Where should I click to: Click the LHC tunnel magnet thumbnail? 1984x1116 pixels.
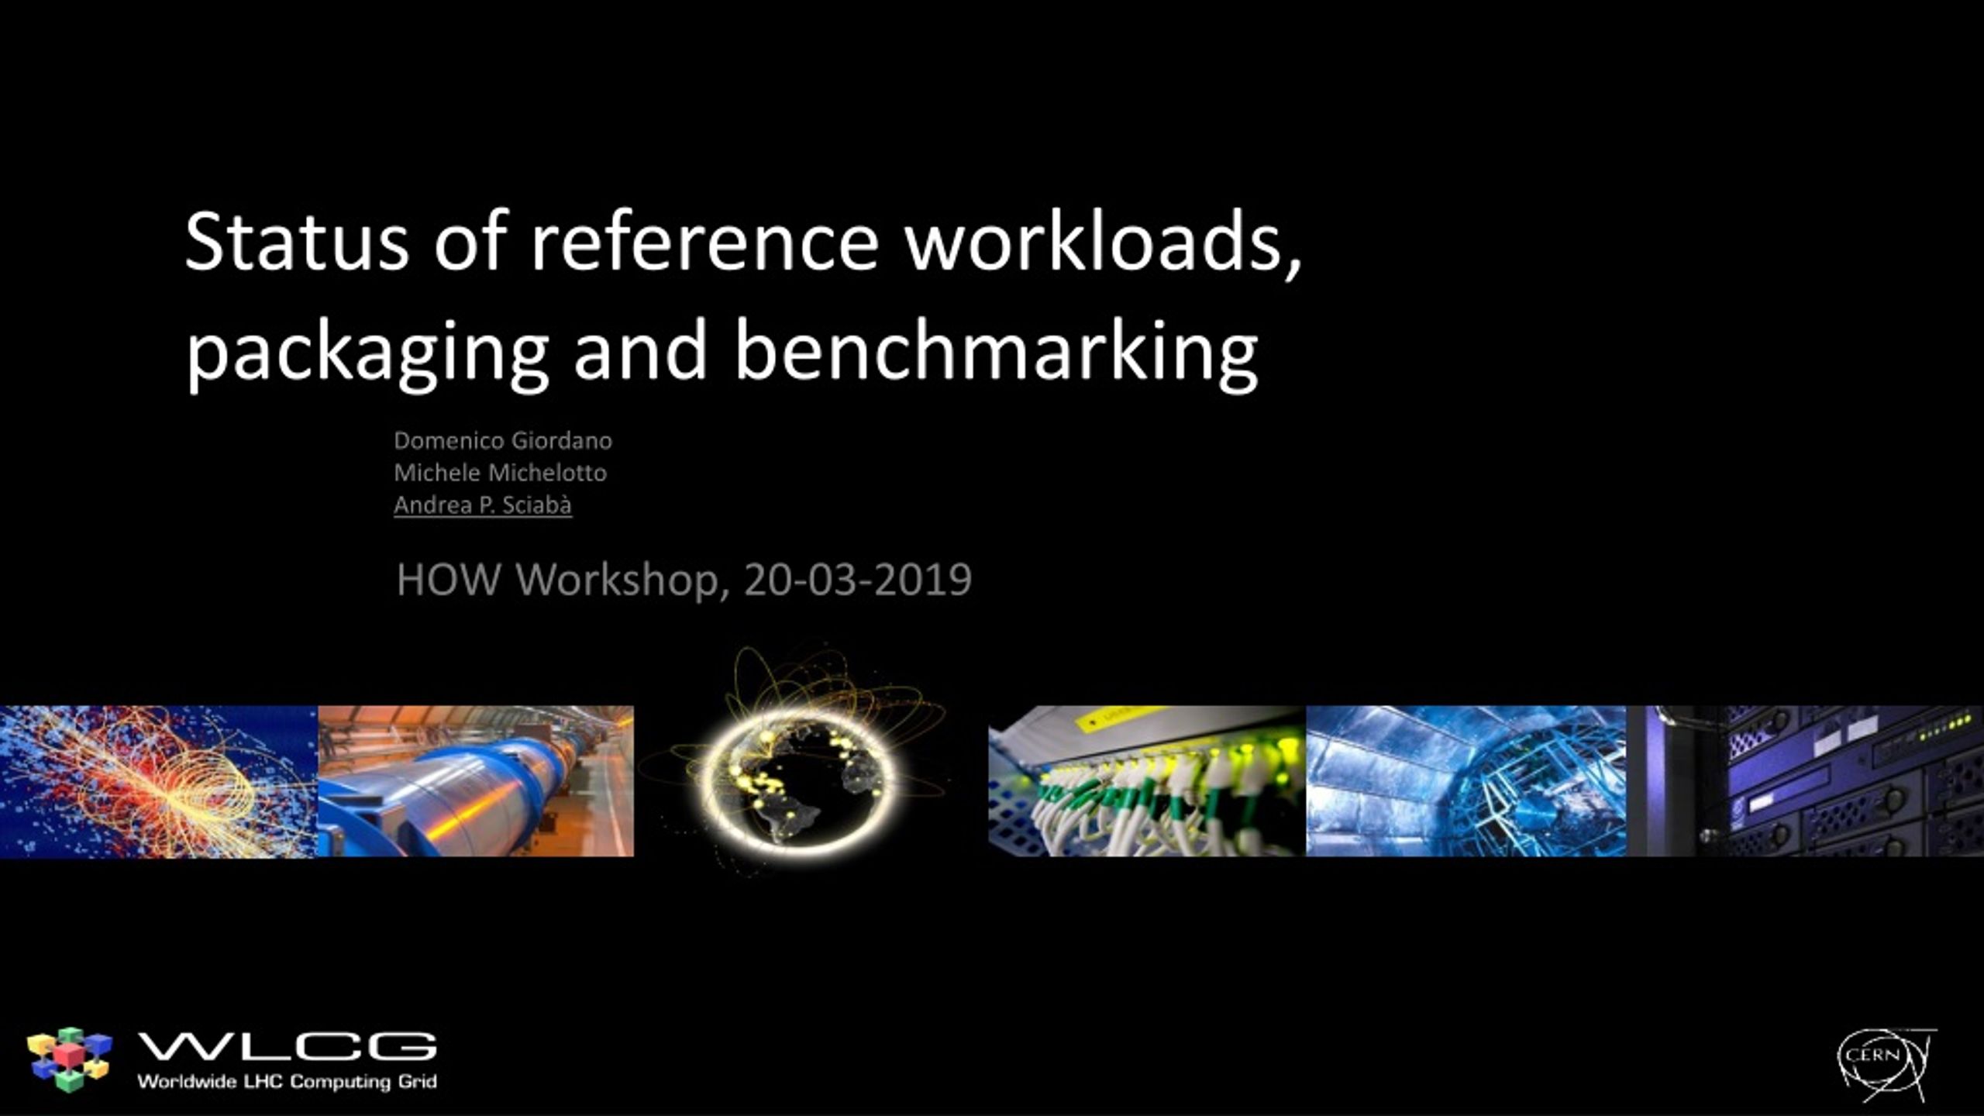476,781
